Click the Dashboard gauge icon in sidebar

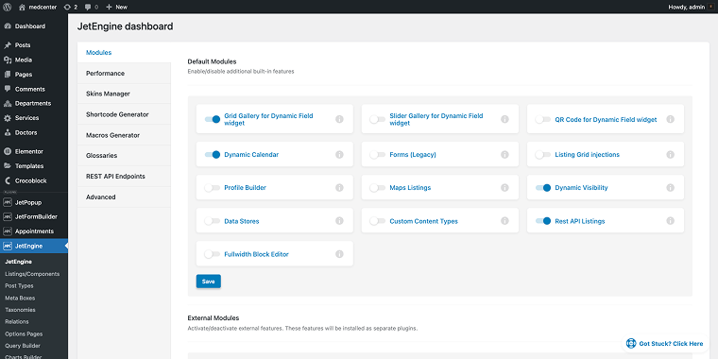tap(8, 26)
